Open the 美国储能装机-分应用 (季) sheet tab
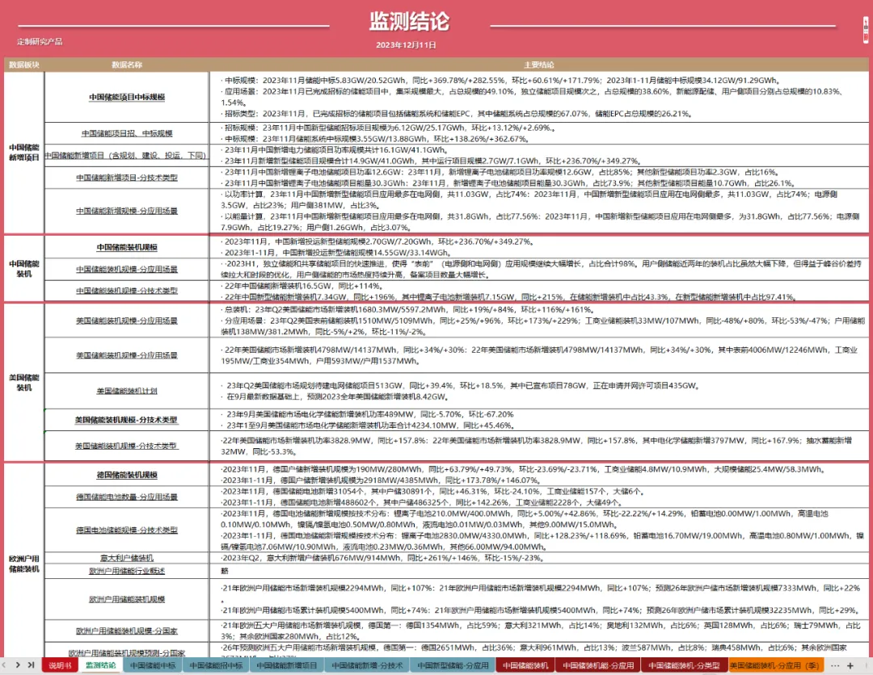Screen dimensions: 873x675 (774, 665)
